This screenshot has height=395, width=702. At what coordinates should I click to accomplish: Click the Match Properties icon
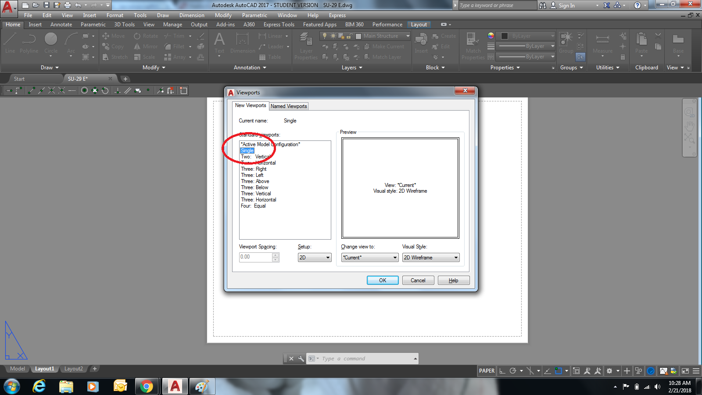(x=473, y=46)
